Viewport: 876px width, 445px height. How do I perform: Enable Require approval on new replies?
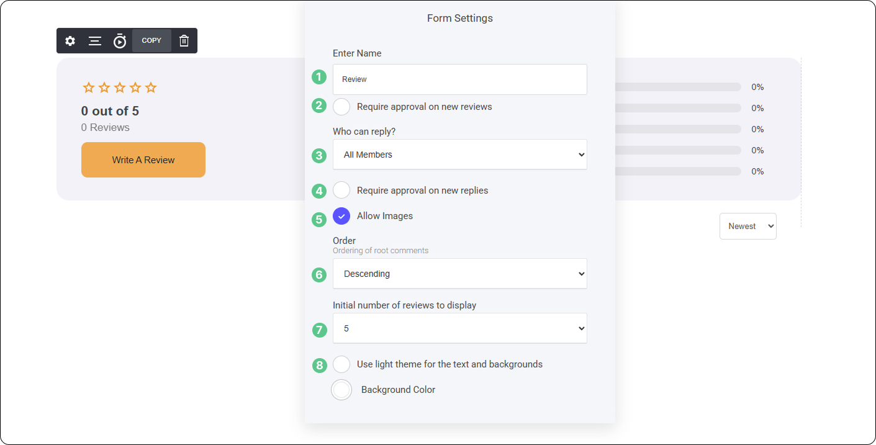click(x=341, y=190)
